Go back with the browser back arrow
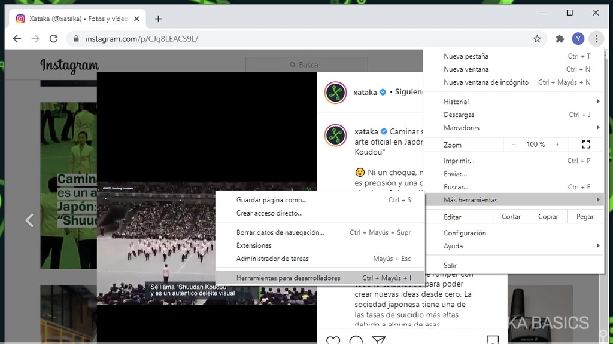The width and height of the screenshot is (613, 344). click(17, 39)
